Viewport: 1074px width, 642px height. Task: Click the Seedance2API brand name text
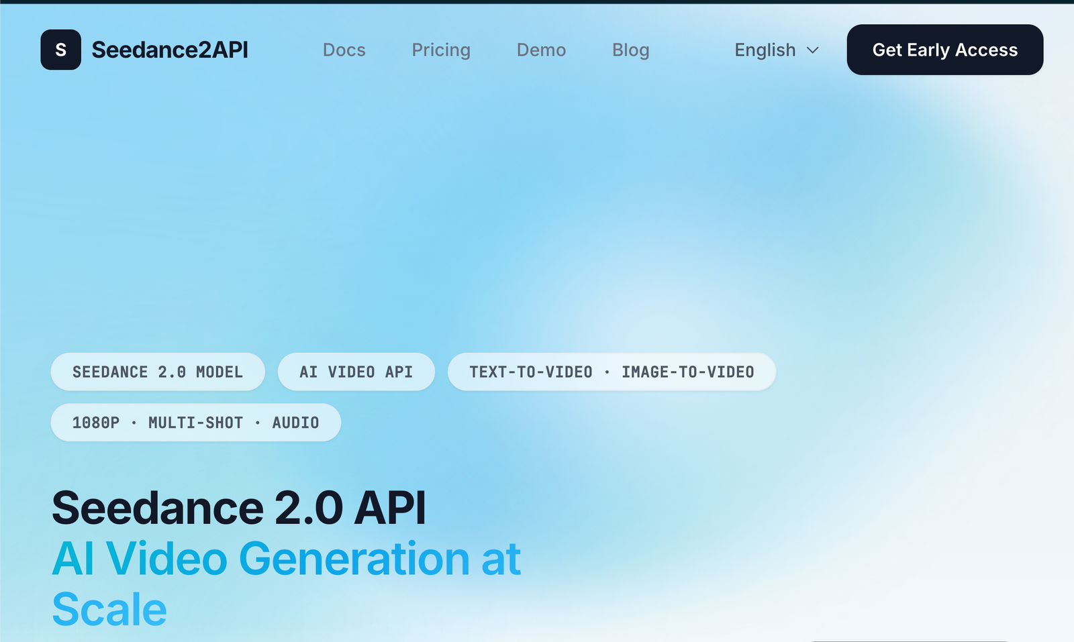(170, 49)
